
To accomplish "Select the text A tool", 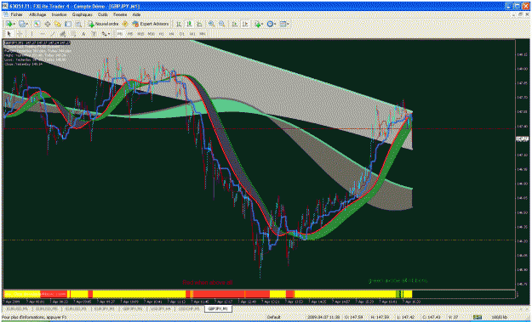I will click(x=83, y=33).
